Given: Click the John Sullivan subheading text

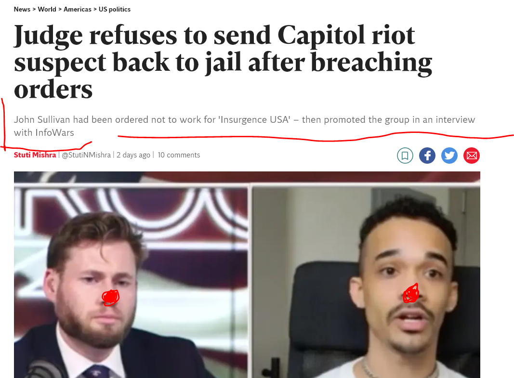Looking at the screenshot, I should click(244, 126).
